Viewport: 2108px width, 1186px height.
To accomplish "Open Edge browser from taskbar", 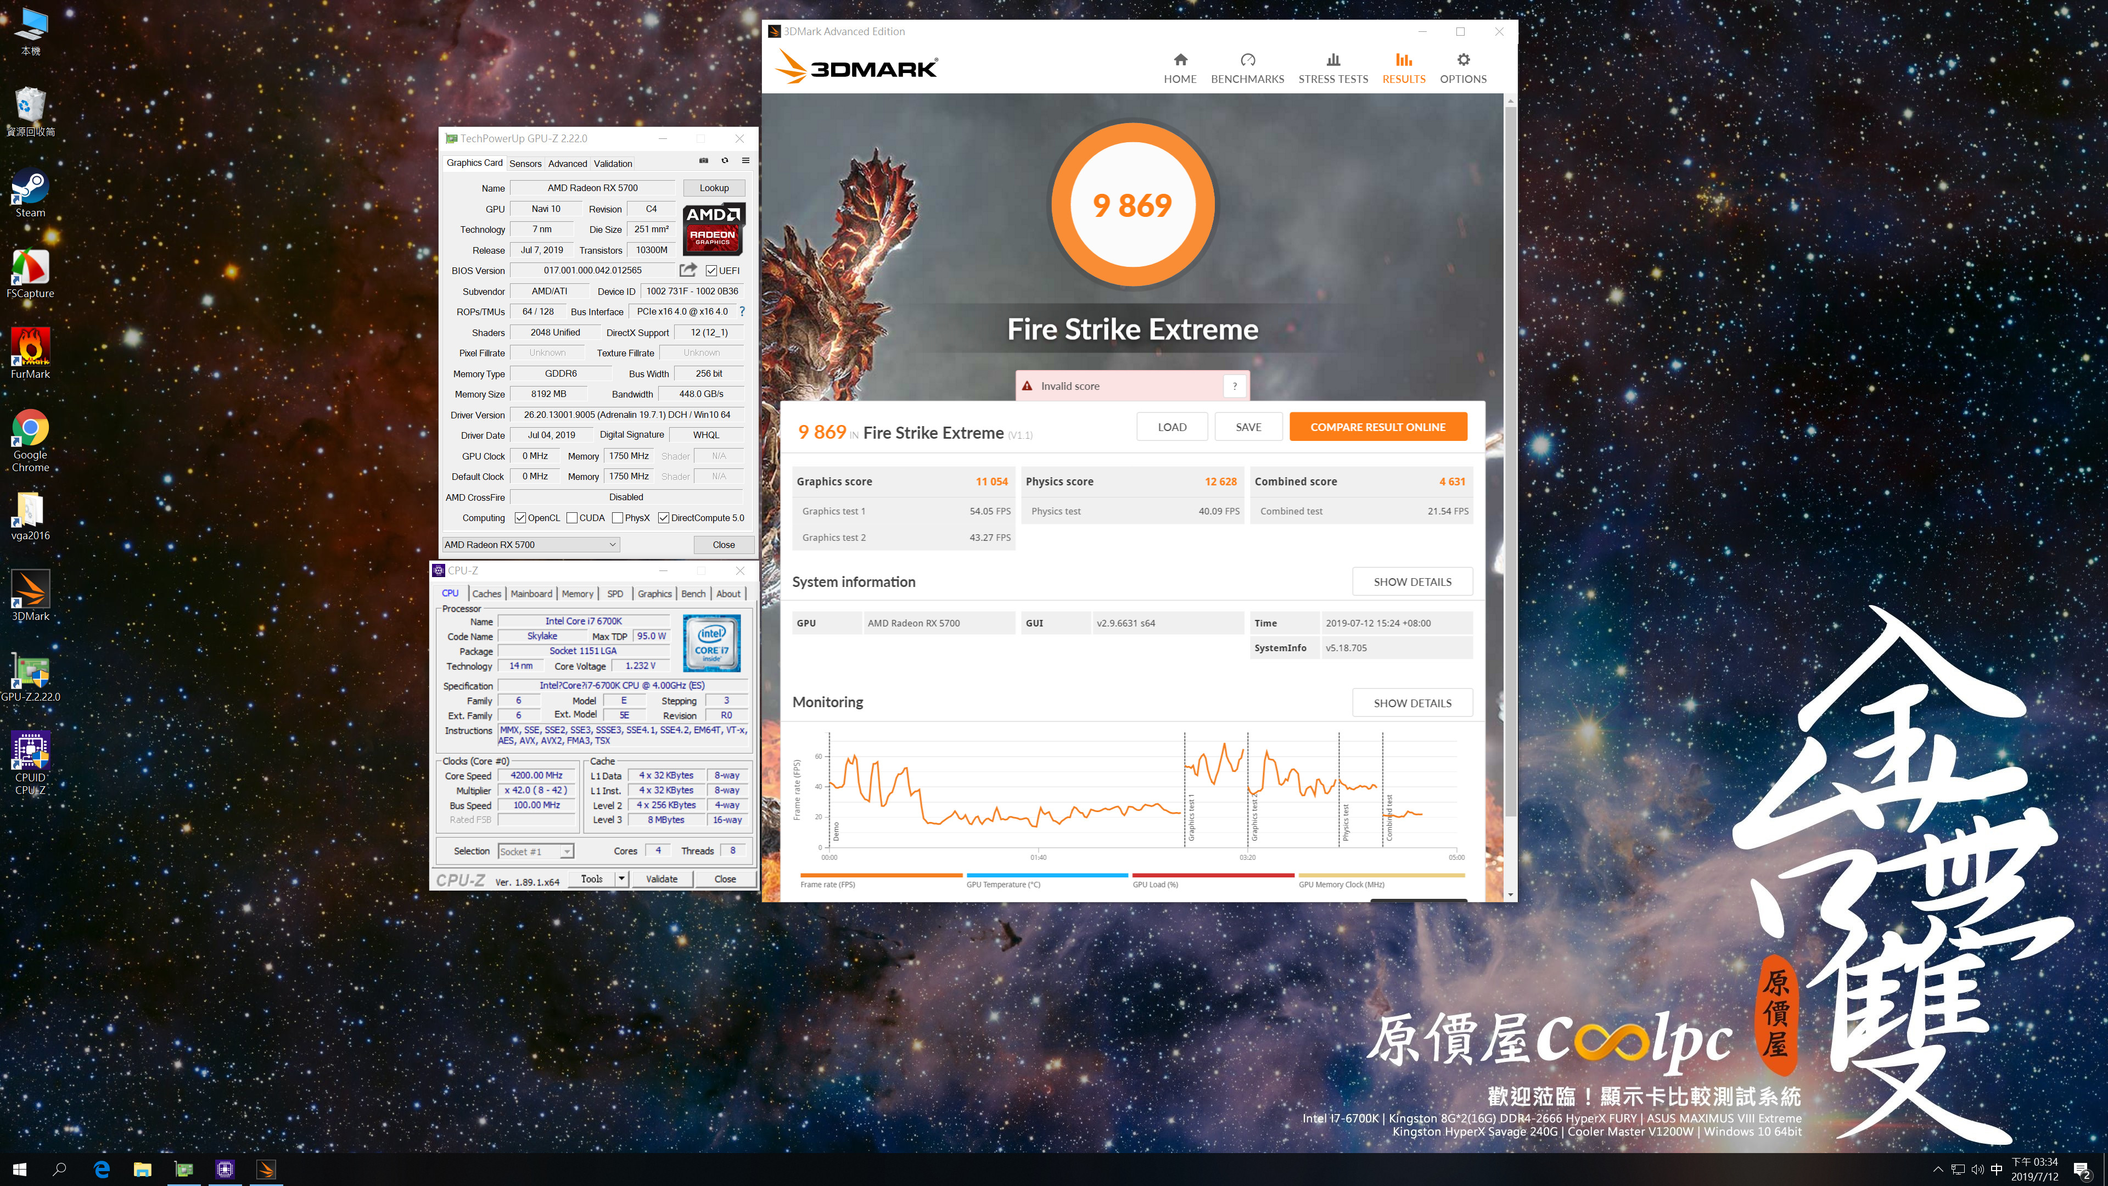I will (102, 1169).
